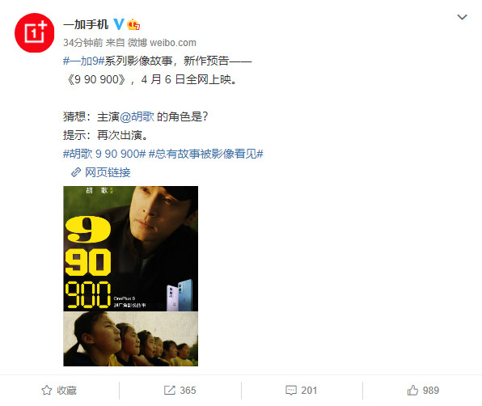Open the @胡歌 mention link
The width and height of the screenshot is (482, 406).
[x=137, y=116]
